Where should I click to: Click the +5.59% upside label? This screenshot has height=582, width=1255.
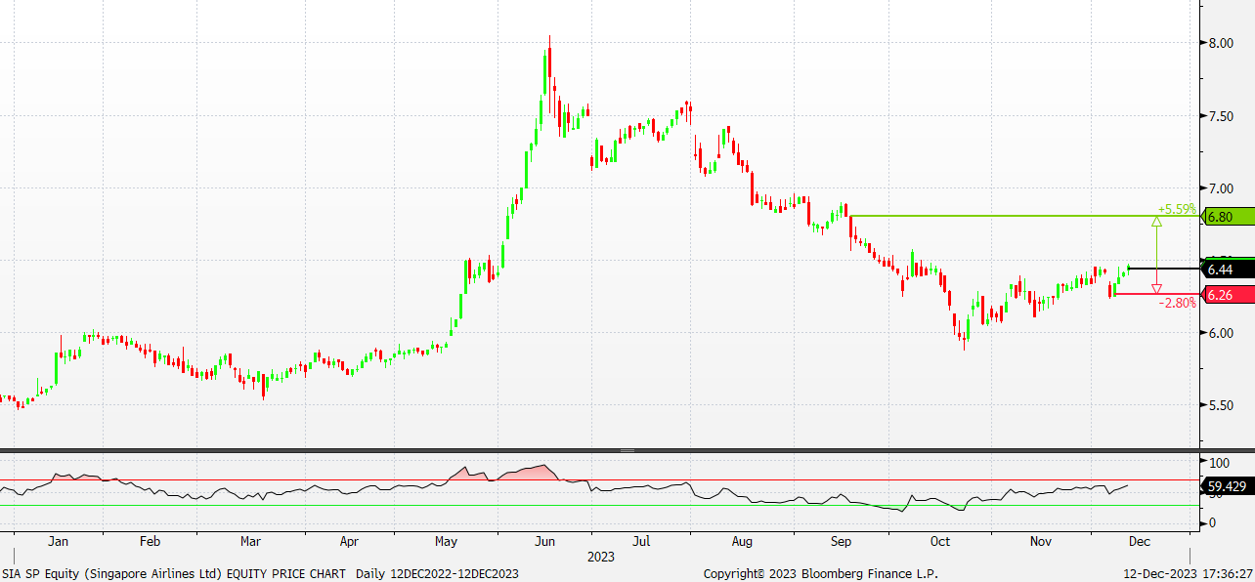[1177, 209]
